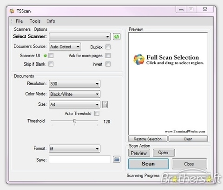Open the Tools menu
223x190 pixels.
click(35, 21)
